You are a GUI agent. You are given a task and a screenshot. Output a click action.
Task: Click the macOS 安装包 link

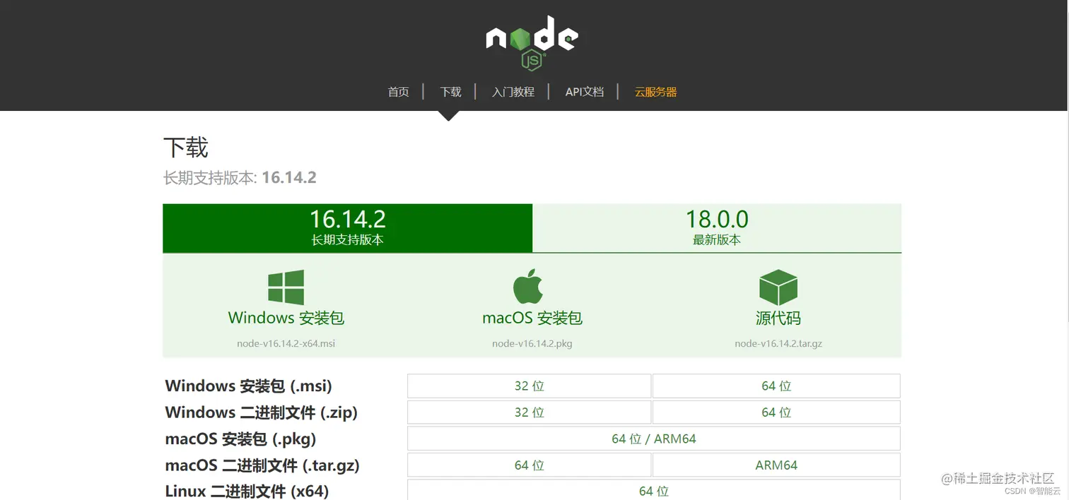532,318
